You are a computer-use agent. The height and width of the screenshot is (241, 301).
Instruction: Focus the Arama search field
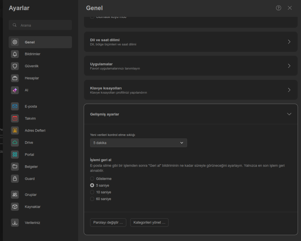44,25
